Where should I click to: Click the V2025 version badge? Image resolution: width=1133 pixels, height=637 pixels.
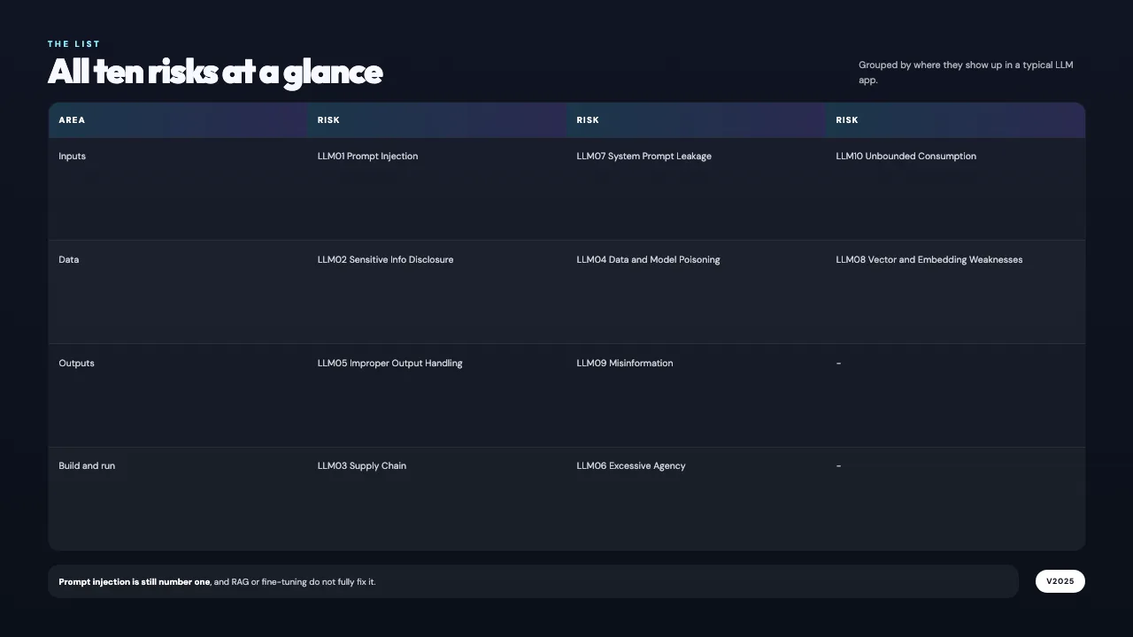coord(1060,581)
